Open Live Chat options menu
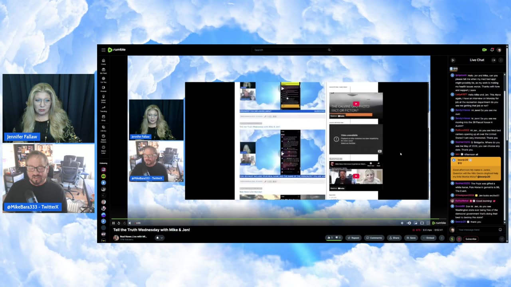 pos(501,60)
